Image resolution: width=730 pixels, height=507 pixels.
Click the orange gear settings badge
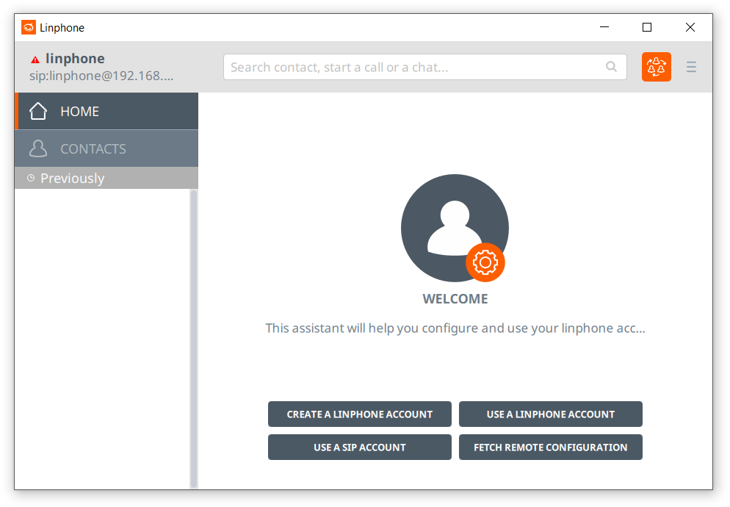485,262
